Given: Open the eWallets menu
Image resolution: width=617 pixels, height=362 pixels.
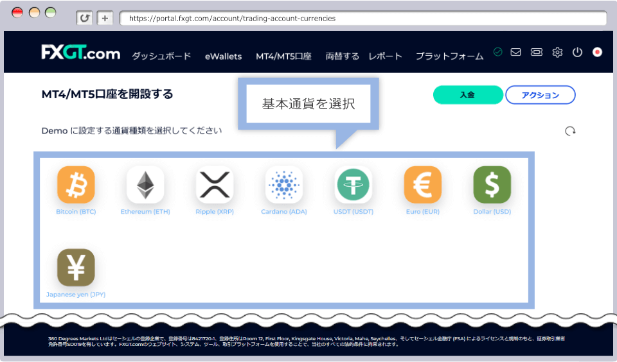Looking at the screenshot, I should tap(223, 56).
